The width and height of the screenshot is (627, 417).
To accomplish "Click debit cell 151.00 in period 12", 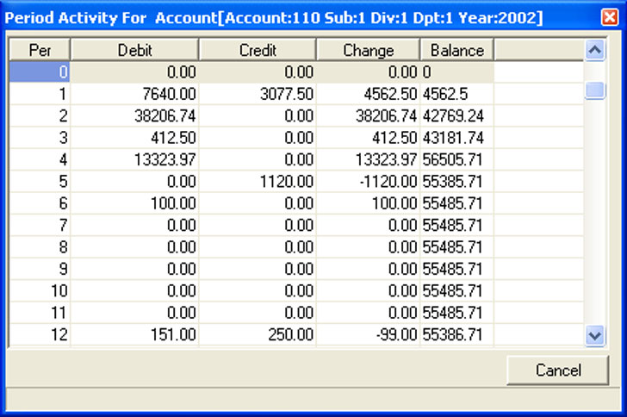I will [134, 334].
